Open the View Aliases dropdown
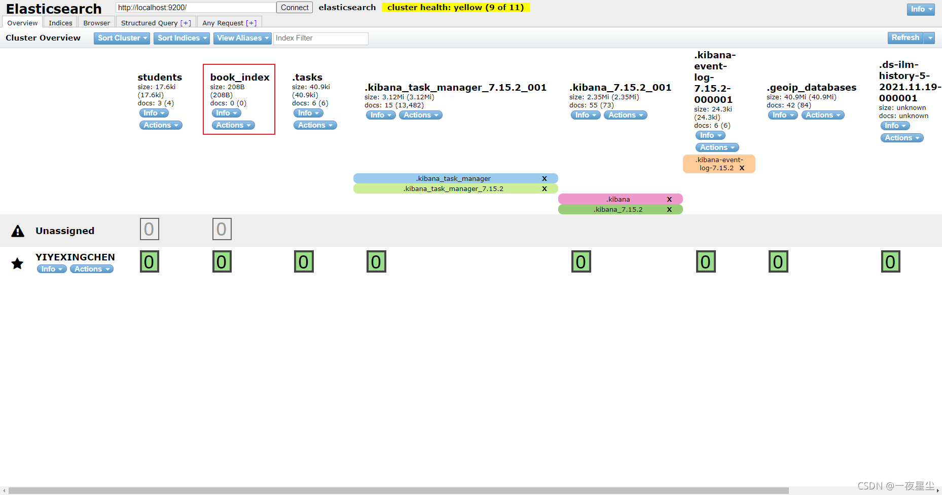 (x=242, y=38)
